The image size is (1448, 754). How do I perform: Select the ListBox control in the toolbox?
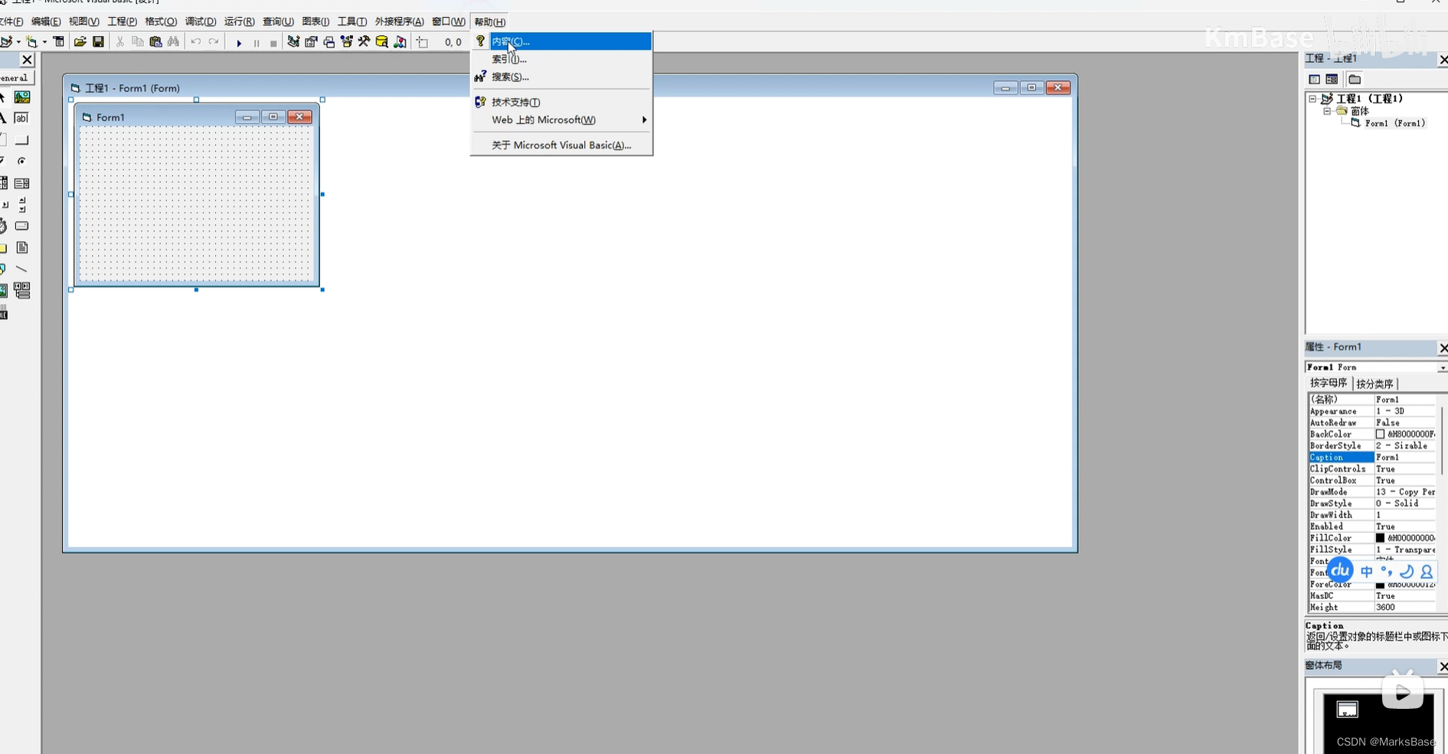tap(22, 184)
